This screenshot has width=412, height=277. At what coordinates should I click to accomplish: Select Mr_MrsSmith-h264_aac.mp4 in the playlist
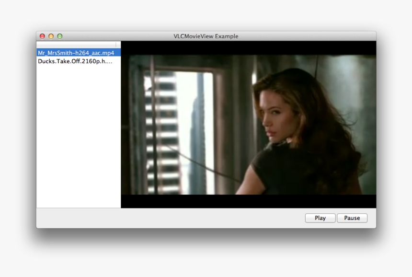tap(79, 53)
